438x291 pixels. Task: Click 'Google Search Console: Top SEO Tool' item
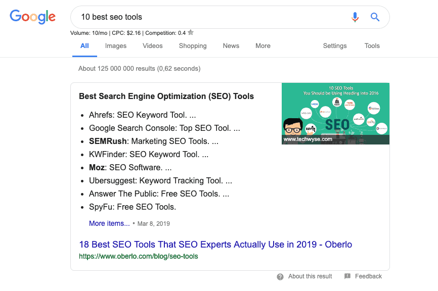pyautogui.click(x=164, y=128)
